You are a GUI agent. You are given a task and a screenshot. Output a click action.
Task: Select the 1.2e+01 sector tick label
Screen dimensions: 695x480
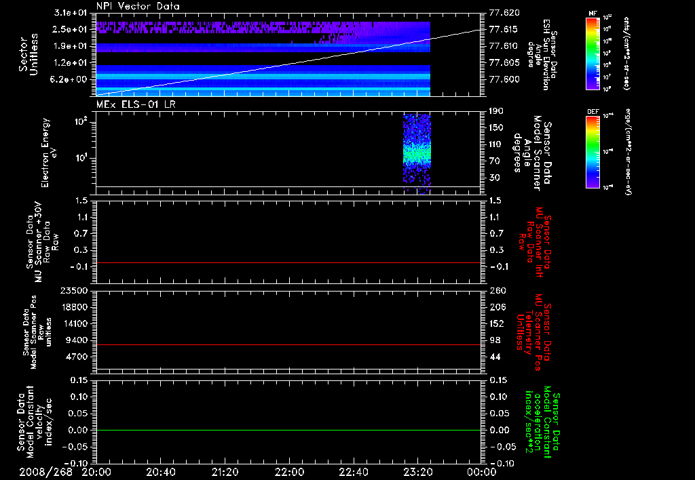71,63
